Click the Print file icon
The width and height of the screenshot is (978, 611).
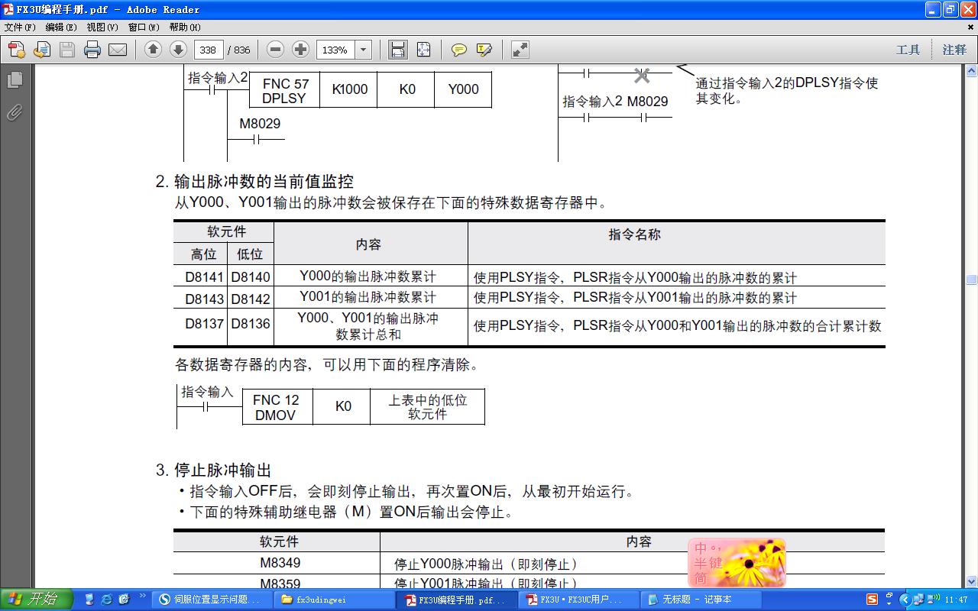tap(92, 50)
